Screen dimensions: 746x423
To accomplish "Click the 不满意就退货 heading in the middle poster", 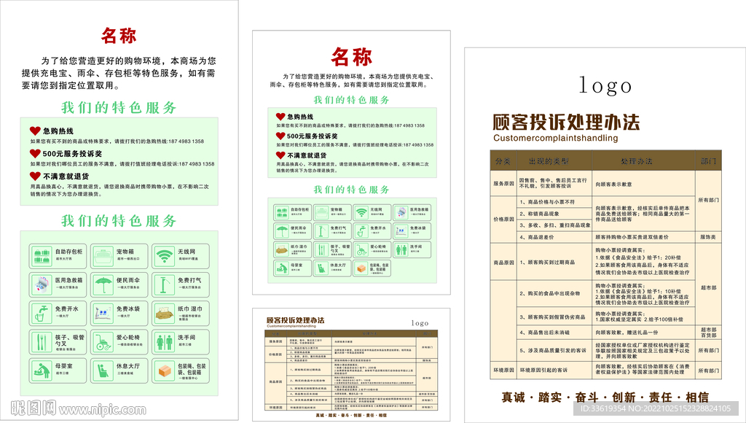I will pos(307,155).
